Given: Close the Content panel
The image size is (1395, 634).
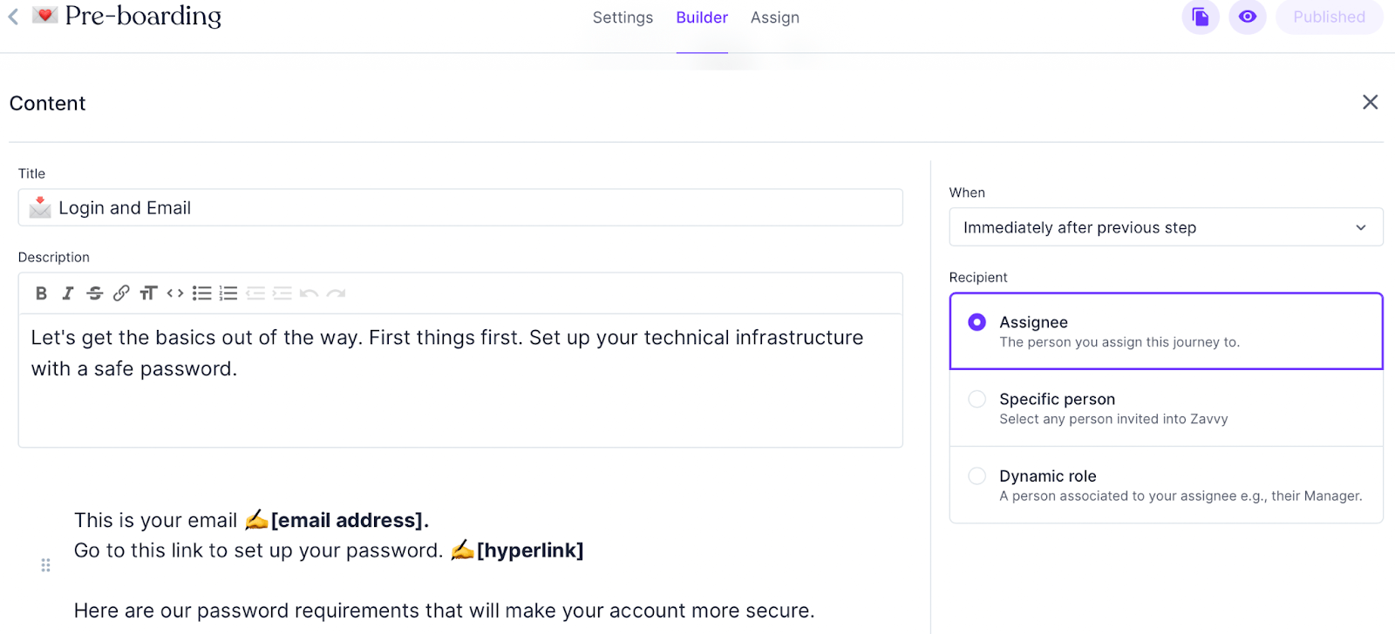Looking at the screenshot, I should (1370, 103).
